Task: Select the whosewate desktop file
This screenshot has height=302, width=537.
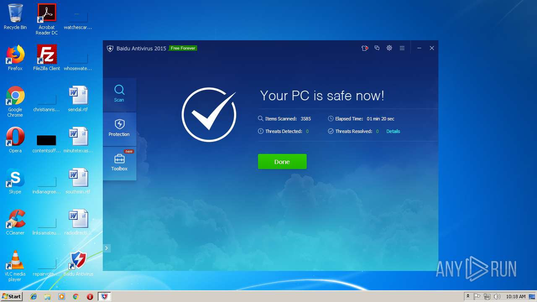Action: pos(78,60)
